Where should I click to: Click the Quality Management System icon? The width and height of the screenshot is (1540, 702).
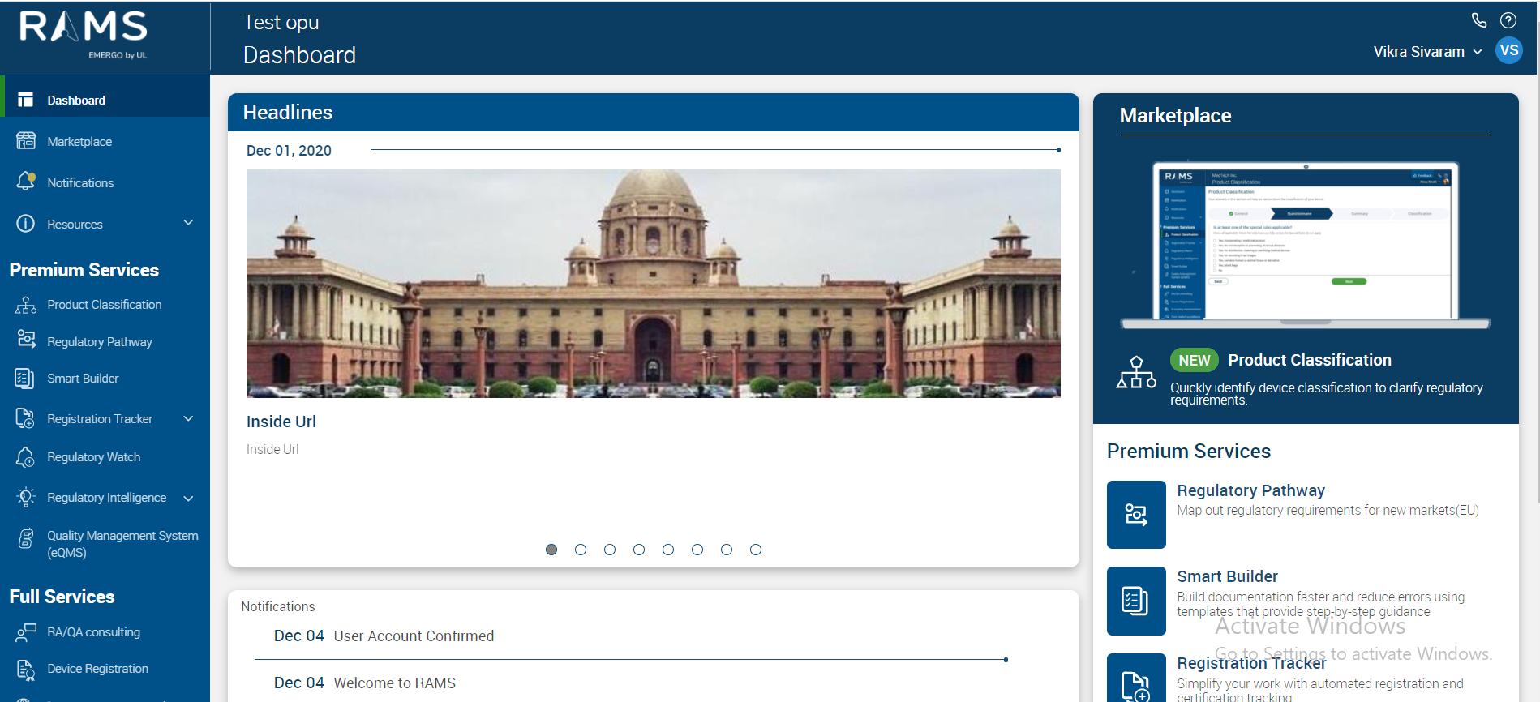click(26, 538)
